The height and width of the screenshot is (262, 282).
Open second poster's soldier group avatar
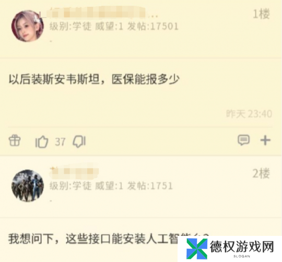point(28,185)
